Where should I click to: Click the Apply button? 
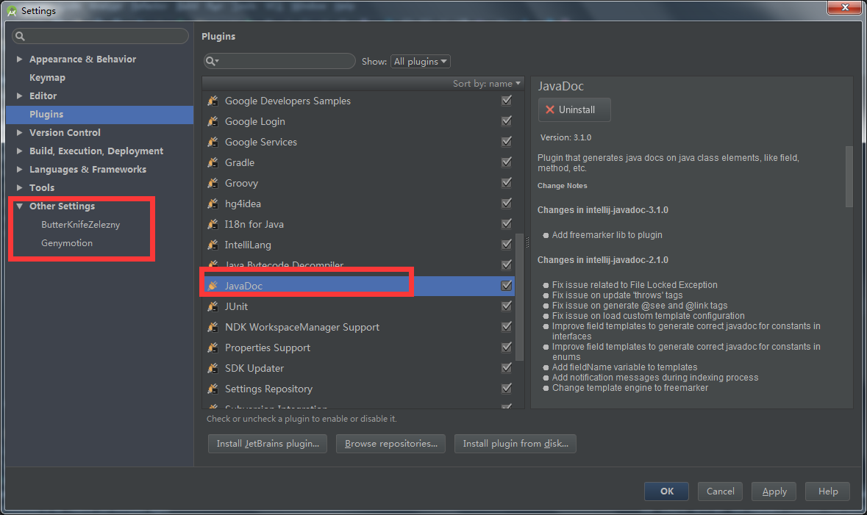click(x=774, y=491)
